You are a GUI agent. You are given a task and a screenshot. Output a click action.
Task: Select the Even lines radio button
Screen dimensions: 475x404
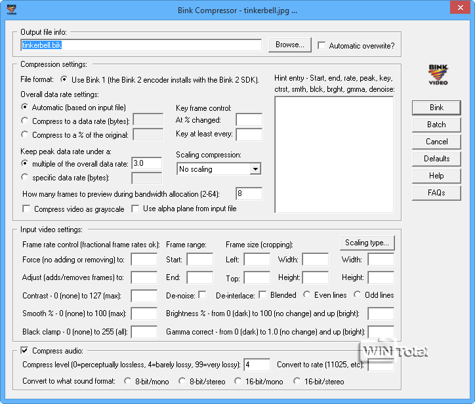[307, 294]
